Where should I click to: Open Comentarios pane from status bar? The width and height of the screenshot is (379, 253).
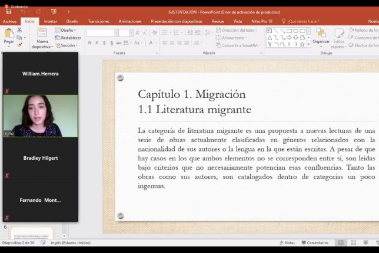click(x=315, y=242)
